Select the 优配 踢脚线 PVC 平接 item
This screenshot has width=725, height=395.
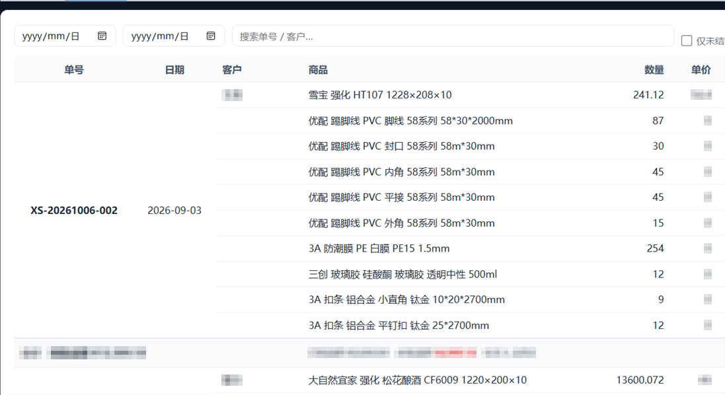click(x=401, y=197)
